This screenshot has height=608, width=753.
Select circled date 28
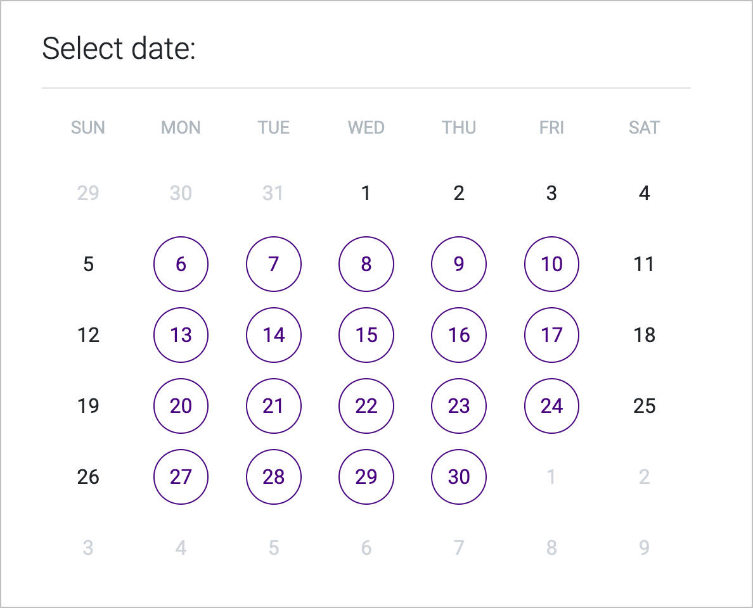tap(273, 477)
